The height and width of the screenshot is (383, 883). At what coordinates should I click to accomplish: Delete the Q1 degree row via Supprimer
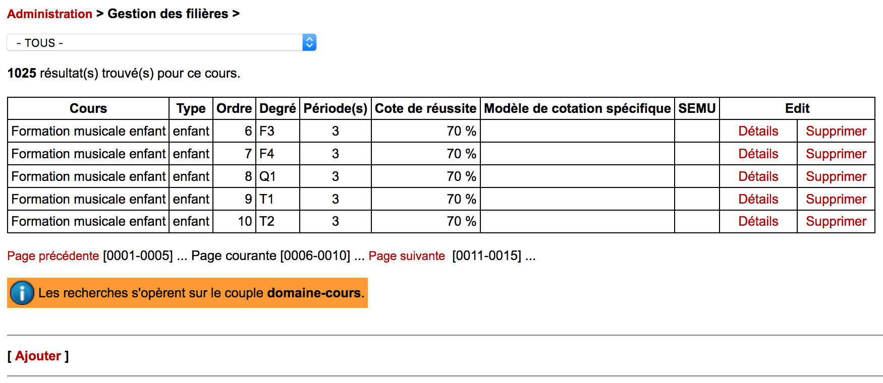(836, 176)
